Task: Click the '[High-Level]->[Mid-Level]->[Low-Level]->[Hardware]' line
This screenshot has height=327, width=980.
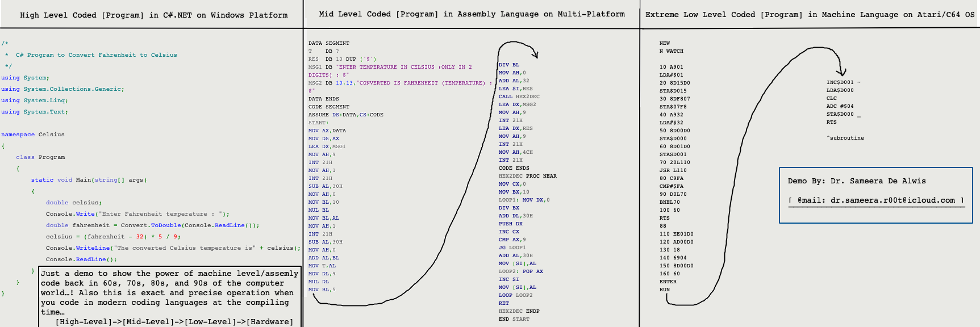Action: pyautogui.click(x=174, y=322)
